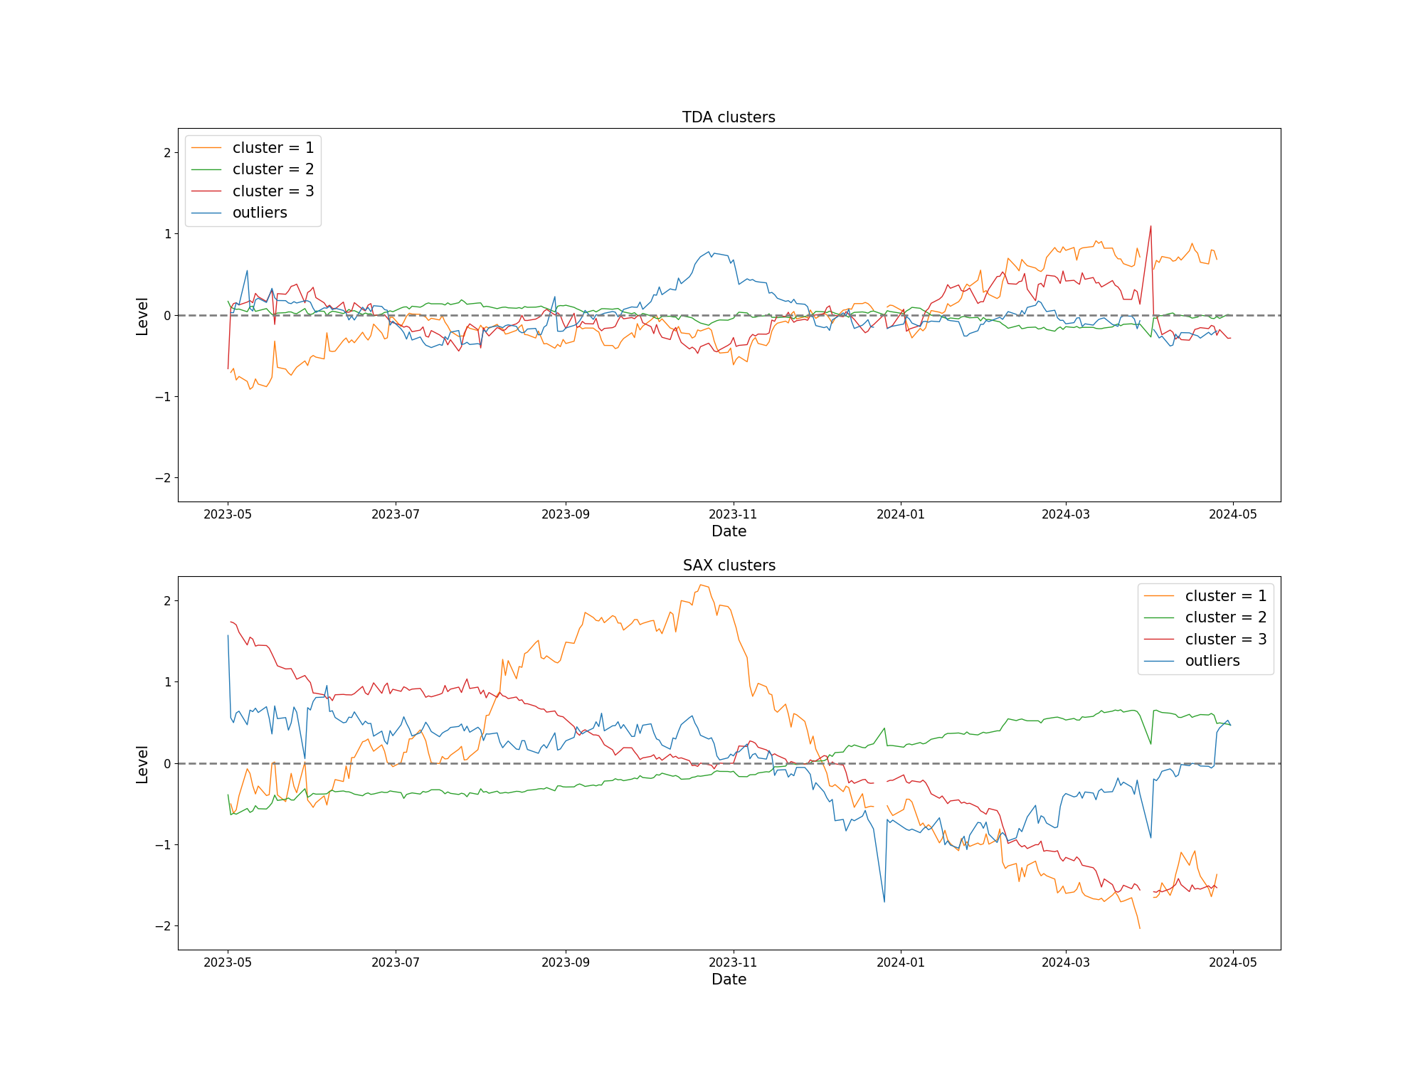Click the Level y-axis label of TDA chart

click(142, 317)
